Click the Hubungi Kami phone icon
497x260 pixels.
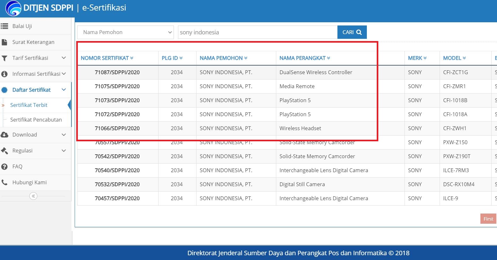coord(4,182)
